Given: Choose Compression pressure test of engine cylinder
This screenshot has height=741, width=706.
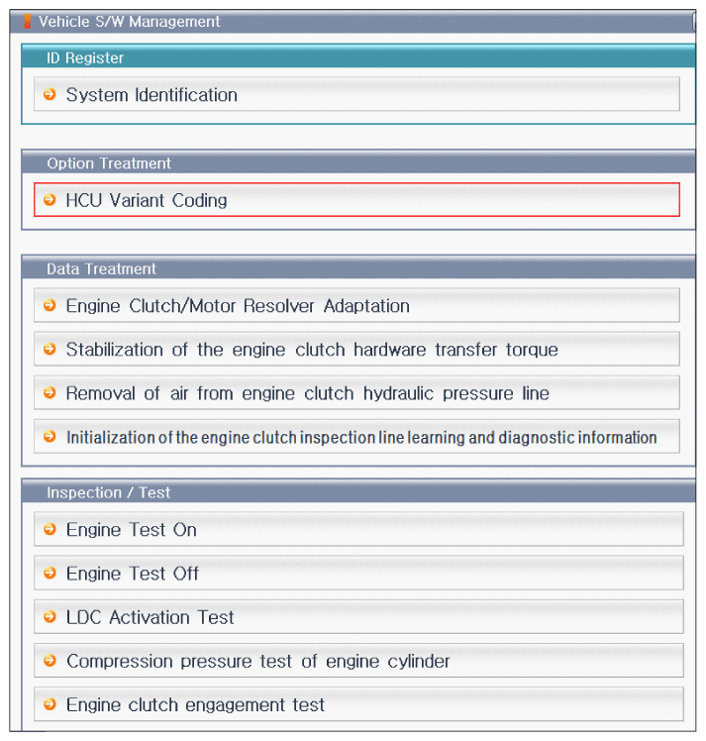Looking at the screenshot, I should click(x=358, y=660).
